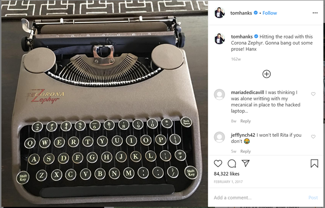Screen dimensions: 325x208
Task: Reply to mariadedicavill's comment
Action: coord(245,121)
